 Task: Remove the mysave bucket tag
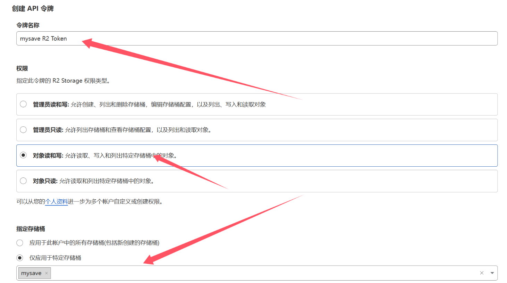[47, 273]
